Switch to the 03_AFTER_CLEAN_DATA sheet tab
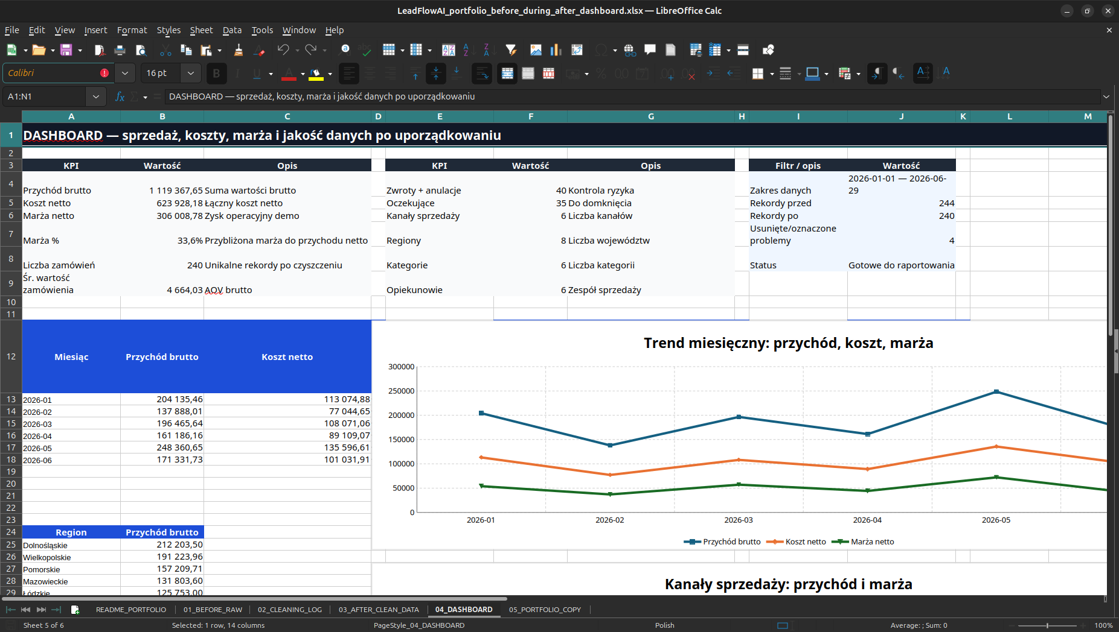This screenshot has height=632, width=1119. (x=379, y=610)
